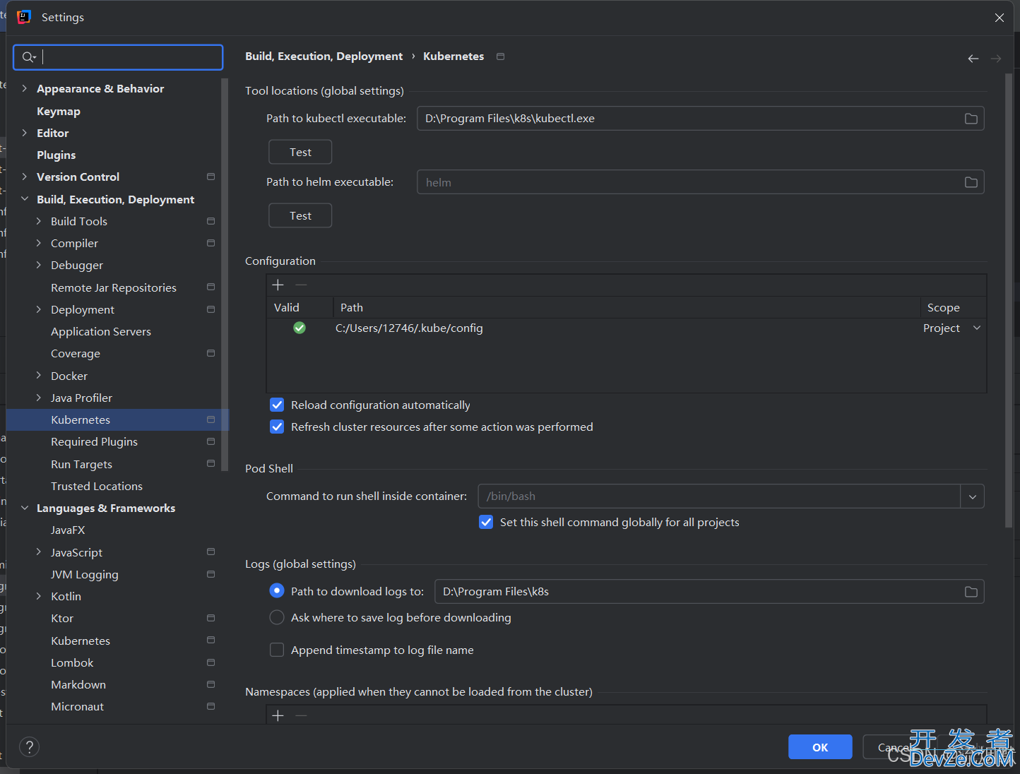Toggle Set this shell command globally checkbox

[486, 522]
